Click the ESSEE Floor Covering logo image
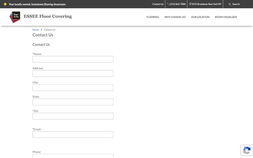This screenshot has height=158, width=253. pos(15,17)
